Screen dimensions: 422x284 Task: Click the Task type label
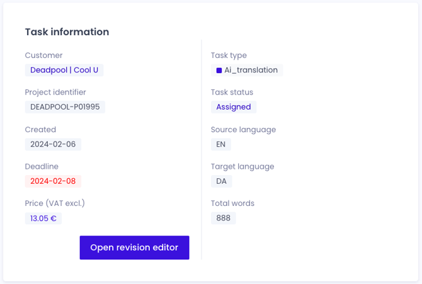pyautogui.click(x=229, y=55)
